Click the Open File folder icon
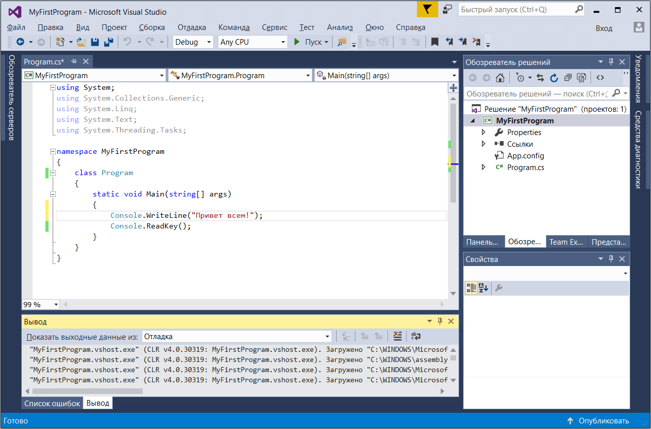The image size is (651, 429). click(x=81, y=42)
